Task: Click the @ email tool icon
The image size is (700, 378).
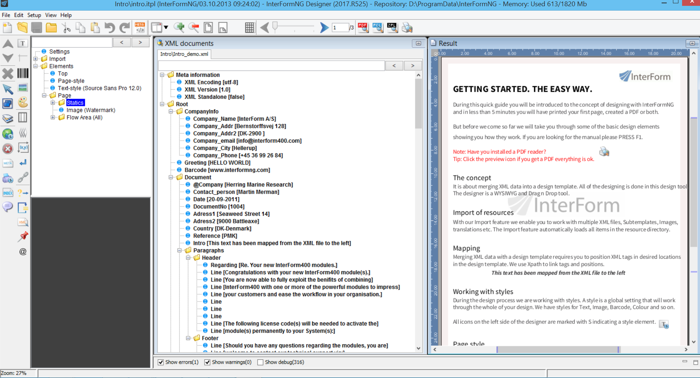Action: click(23, 252)
